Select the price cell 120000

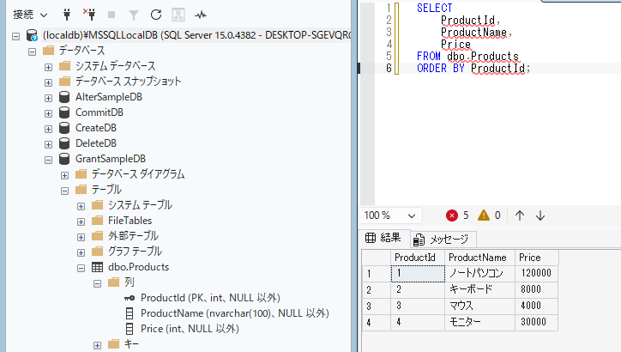537,274
